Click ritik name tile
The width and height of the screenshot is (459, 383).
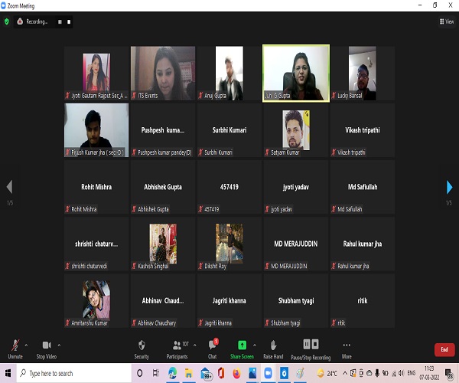click(x=363, y=301)
